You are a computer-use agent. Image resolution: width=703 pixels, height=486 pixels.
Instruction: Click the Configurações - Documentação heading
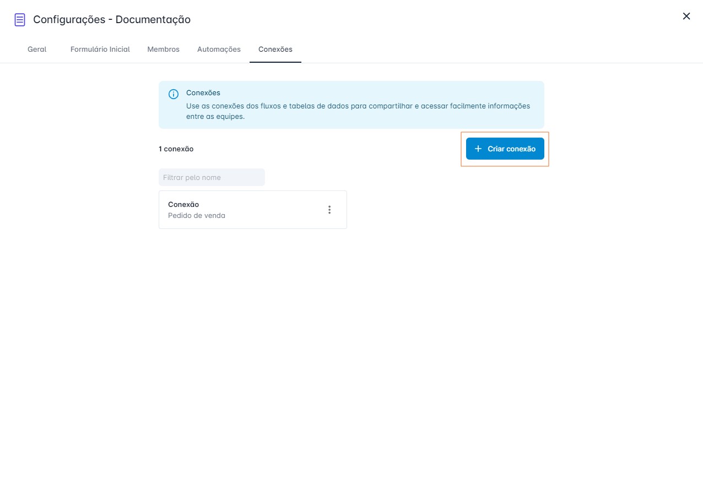pos(112,20)
